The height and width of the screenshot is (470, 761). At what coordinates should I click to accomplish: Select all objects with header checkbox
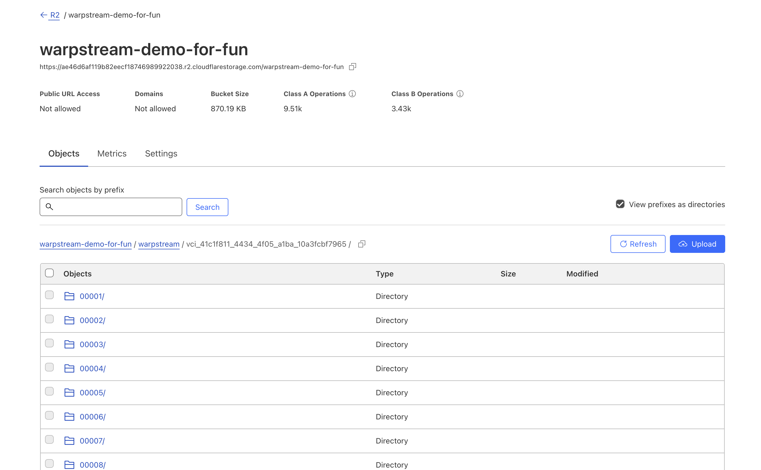49,273
